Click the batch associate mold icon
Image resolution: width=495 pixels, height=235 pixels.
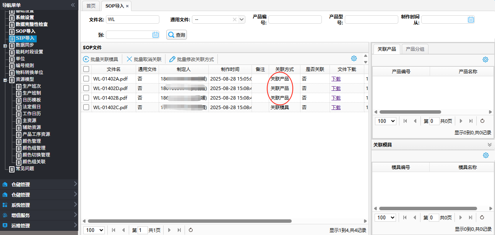(x=86, y=59)
